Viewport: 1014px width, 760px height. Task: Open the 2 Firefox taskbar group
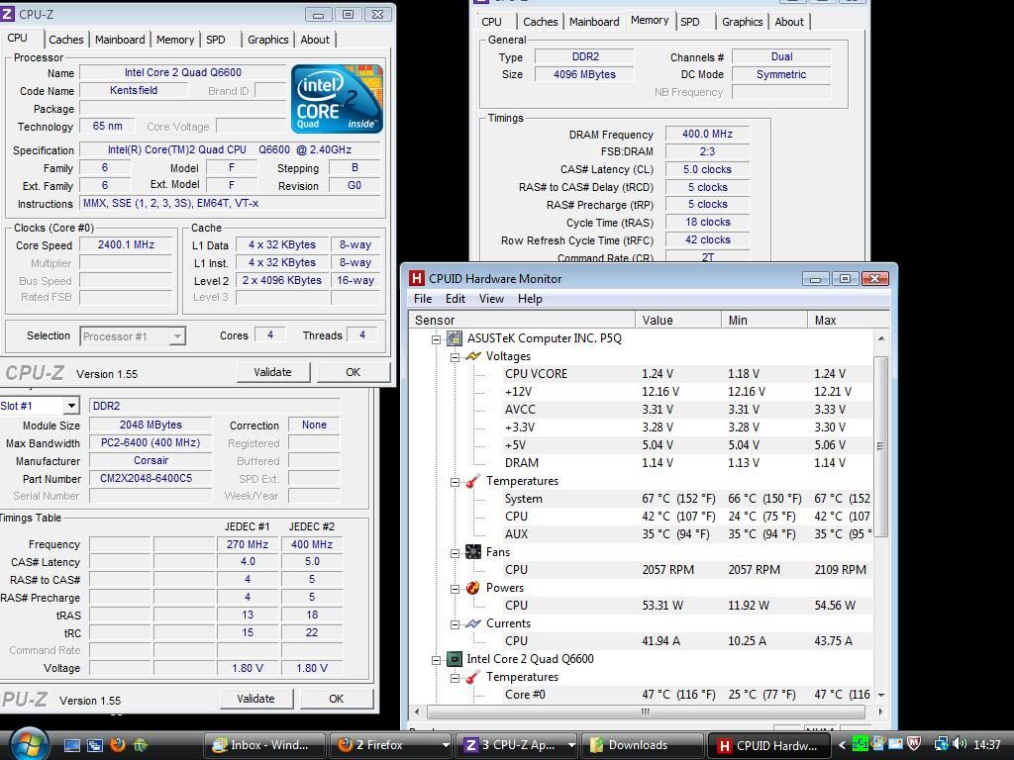click(390, 745)
